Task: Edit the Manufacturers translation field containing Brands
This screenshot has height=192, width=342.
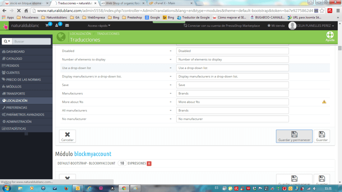Action: (x=233, y=94)
